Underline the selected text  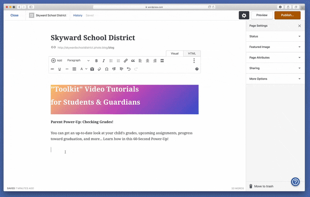(60, 69)
